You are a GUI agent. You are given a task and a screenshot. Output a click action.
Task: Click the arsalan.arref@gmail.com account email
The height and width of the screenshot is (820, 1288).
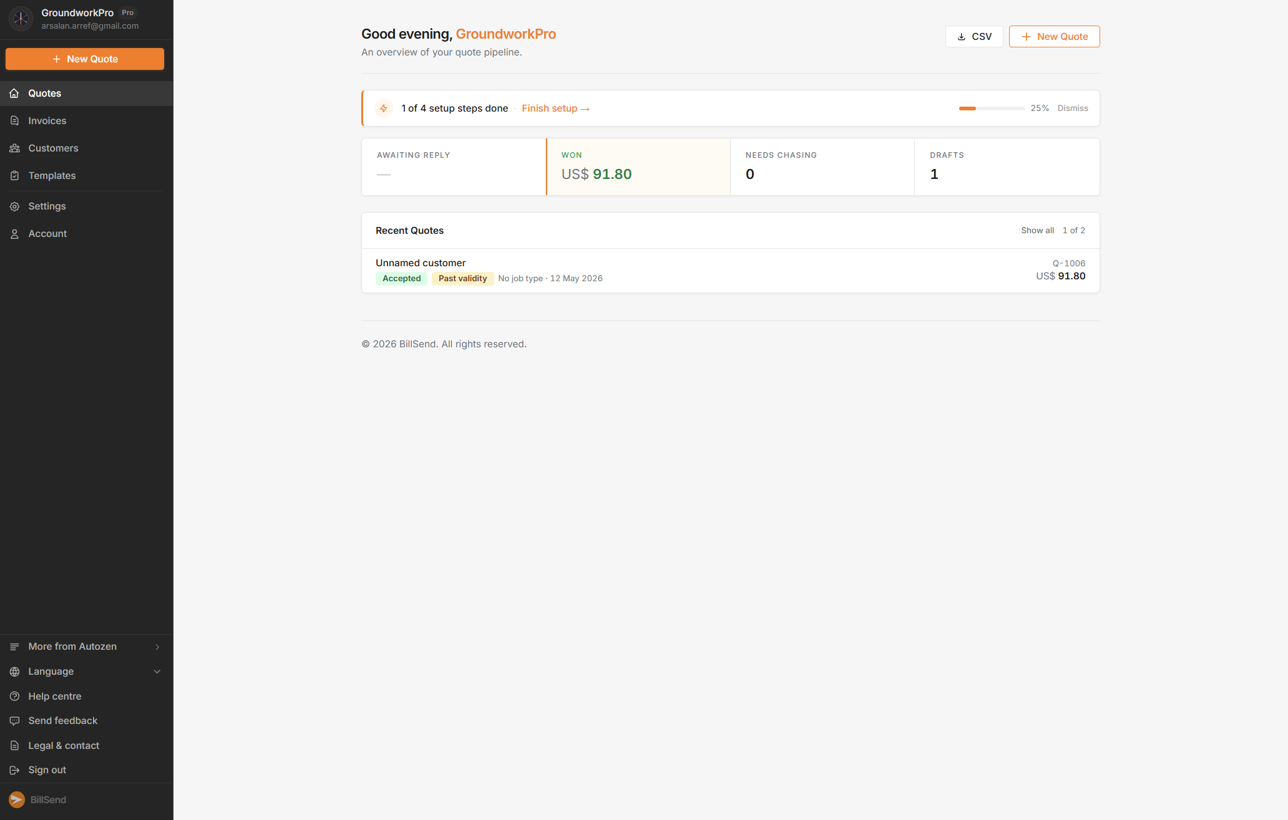coord(90,26)
